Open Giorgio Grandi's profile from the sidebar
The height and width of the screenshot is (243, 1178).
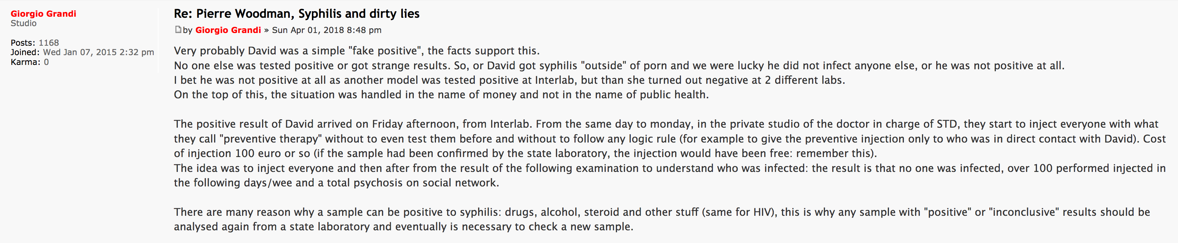[43, 14]
